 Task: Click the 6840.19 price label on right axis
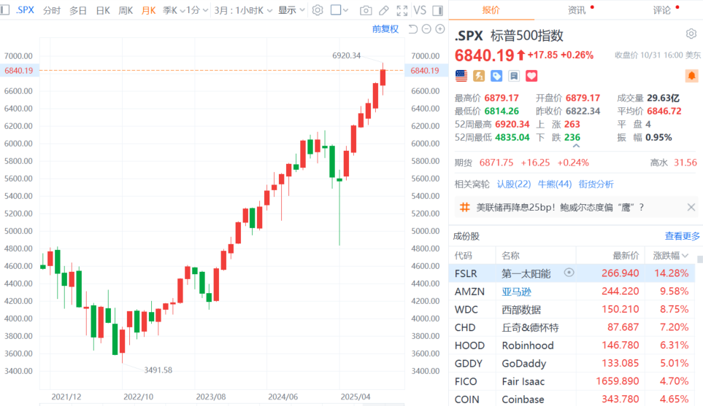[x=425, y=71]
